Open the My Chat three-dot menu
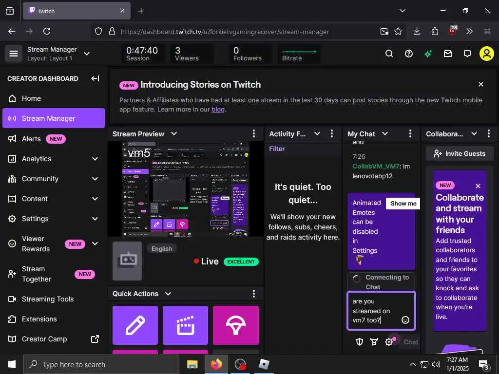 [410, 133]
